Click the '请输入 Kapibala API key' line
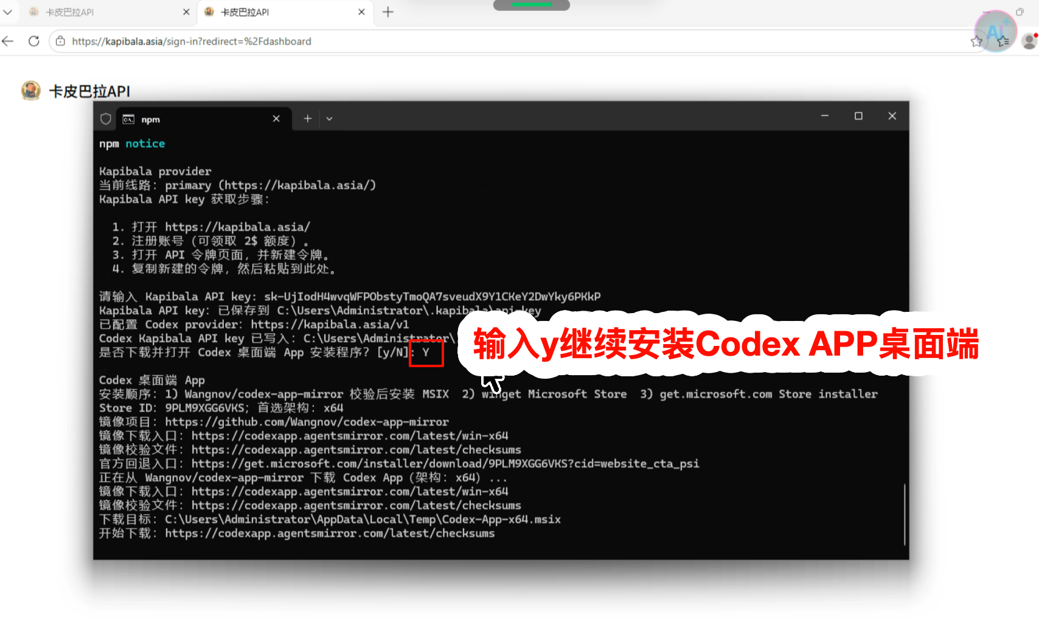Screen dimensions: 1039x631 pos(350,297)
